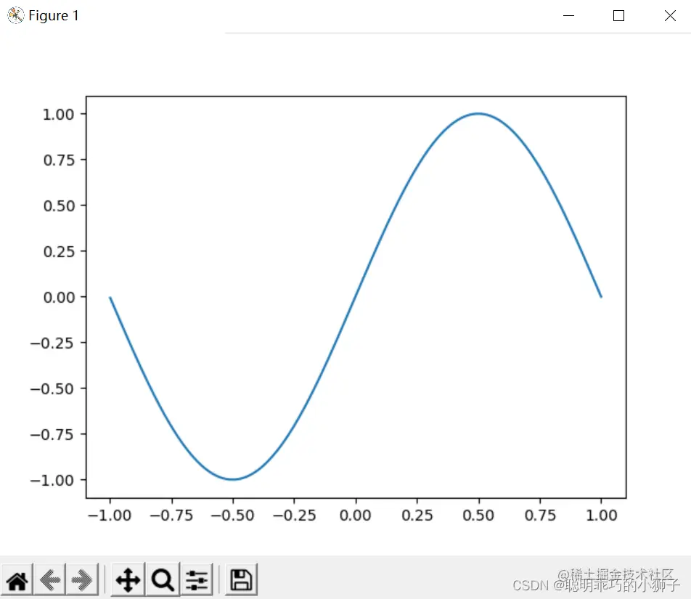691x599 pixels.
Task: Click the sine curve peak near x=0.50
Action: pyautogui.click(x=478, y=114)
